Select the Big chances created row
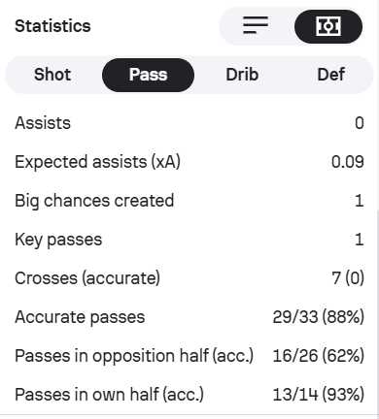Viewport: 379px width, 419px height. (x=189, y=201)
